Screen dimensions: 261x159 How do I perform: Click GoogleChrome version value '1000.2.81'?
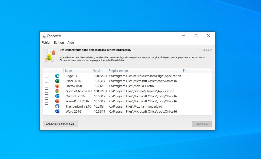pyautogui.click(x=100, y=91)
